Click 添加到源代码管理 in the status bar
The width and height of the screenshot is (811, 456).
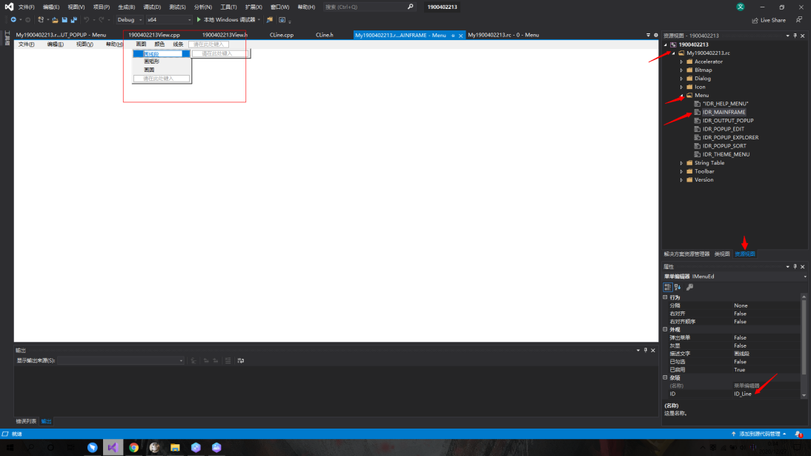759,434
